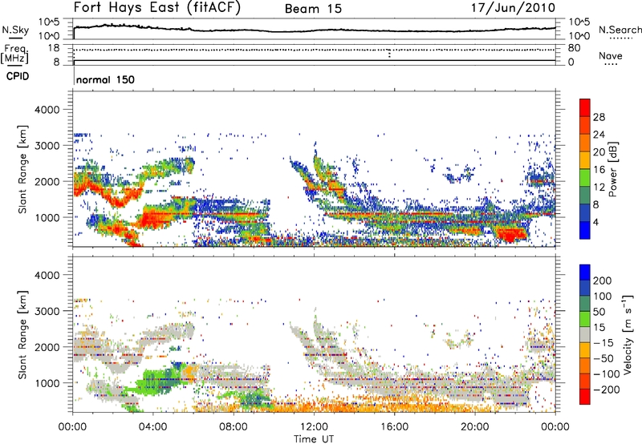This screenshot has height=444, width=642.
Task: Click the "Freq. [MHz]" axis label
Action: coord(14,54)
